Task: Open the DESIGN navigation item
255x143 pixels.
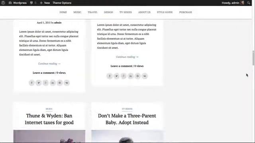Action: [108, 12]
